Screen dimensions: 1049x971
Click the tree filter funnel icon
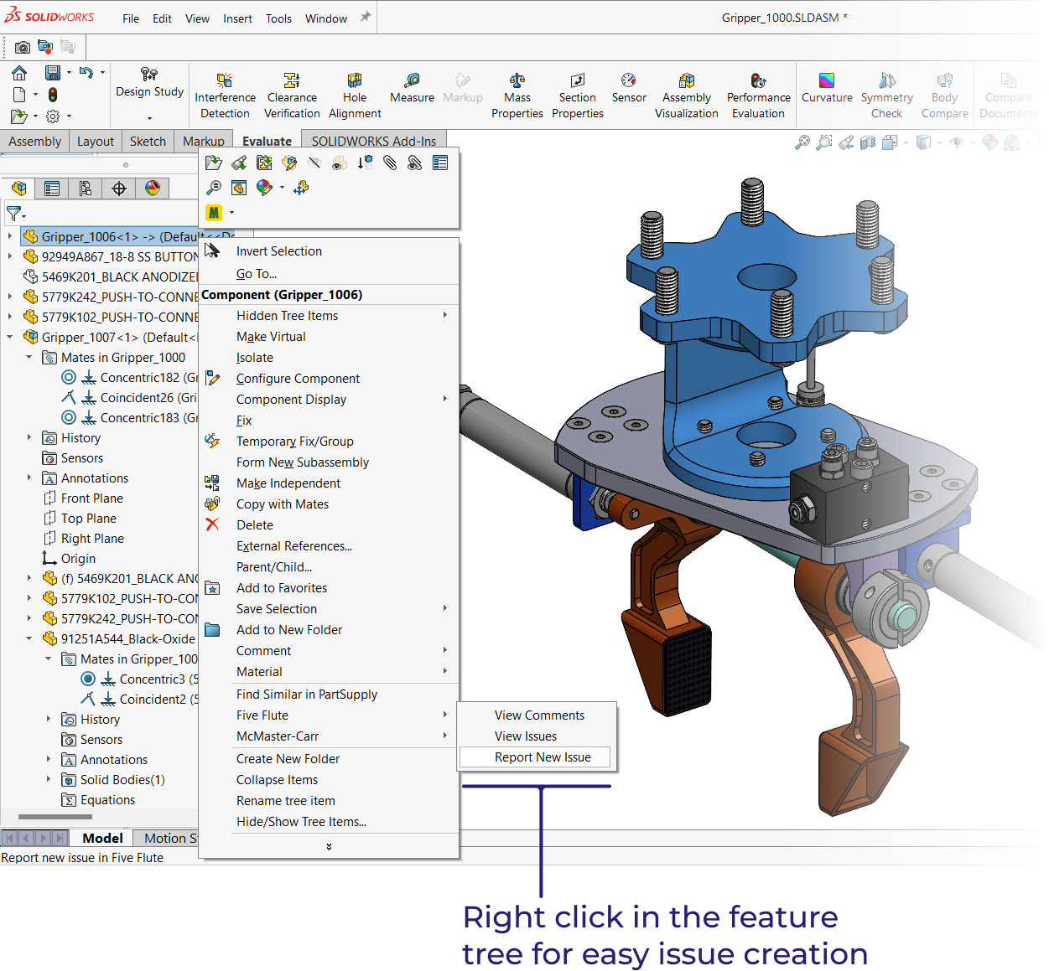(13, 214)
